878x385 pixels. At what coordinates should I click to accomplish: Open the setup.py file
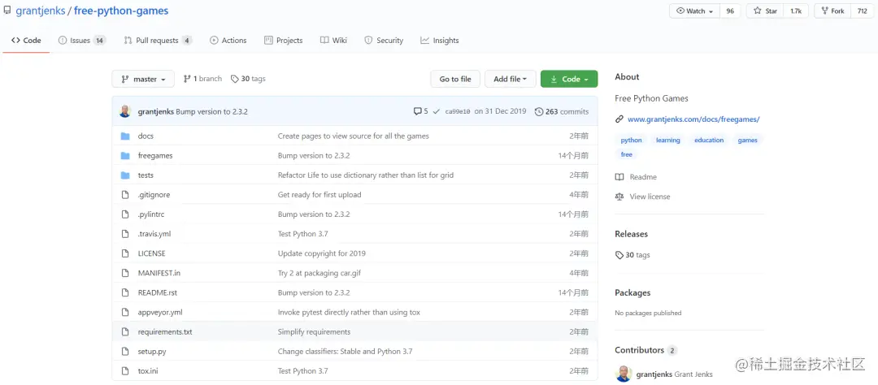coord(152,352)
